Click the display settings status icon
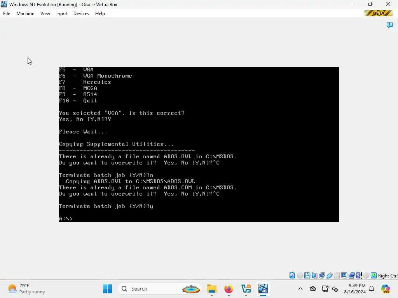The image size is (398, 298). point(344,275)
